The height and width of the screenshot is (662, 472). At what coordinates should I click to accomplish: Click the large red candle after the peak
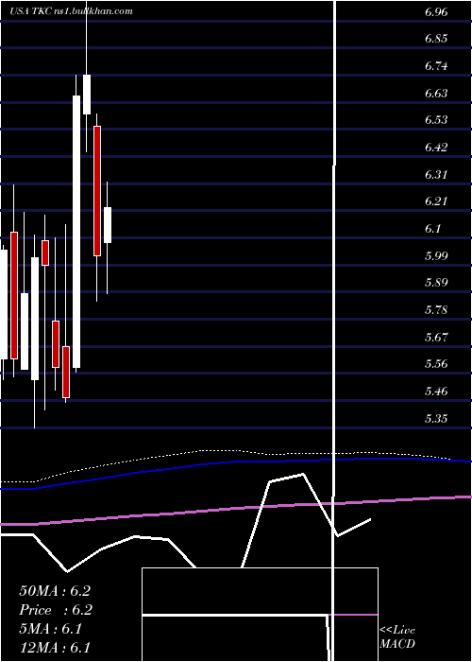(97, 191)
